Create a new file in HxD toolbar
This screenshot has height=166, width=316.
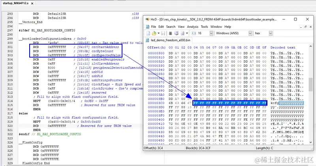149,33
